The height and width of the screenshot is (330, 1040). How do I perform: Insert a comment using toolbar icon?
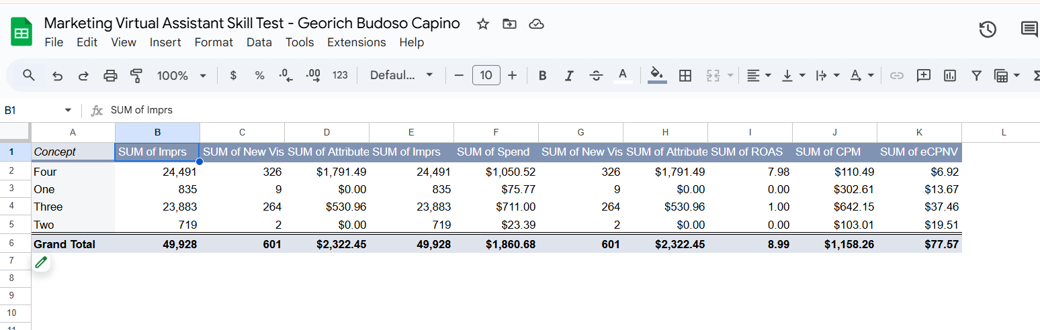pos(924,76)
